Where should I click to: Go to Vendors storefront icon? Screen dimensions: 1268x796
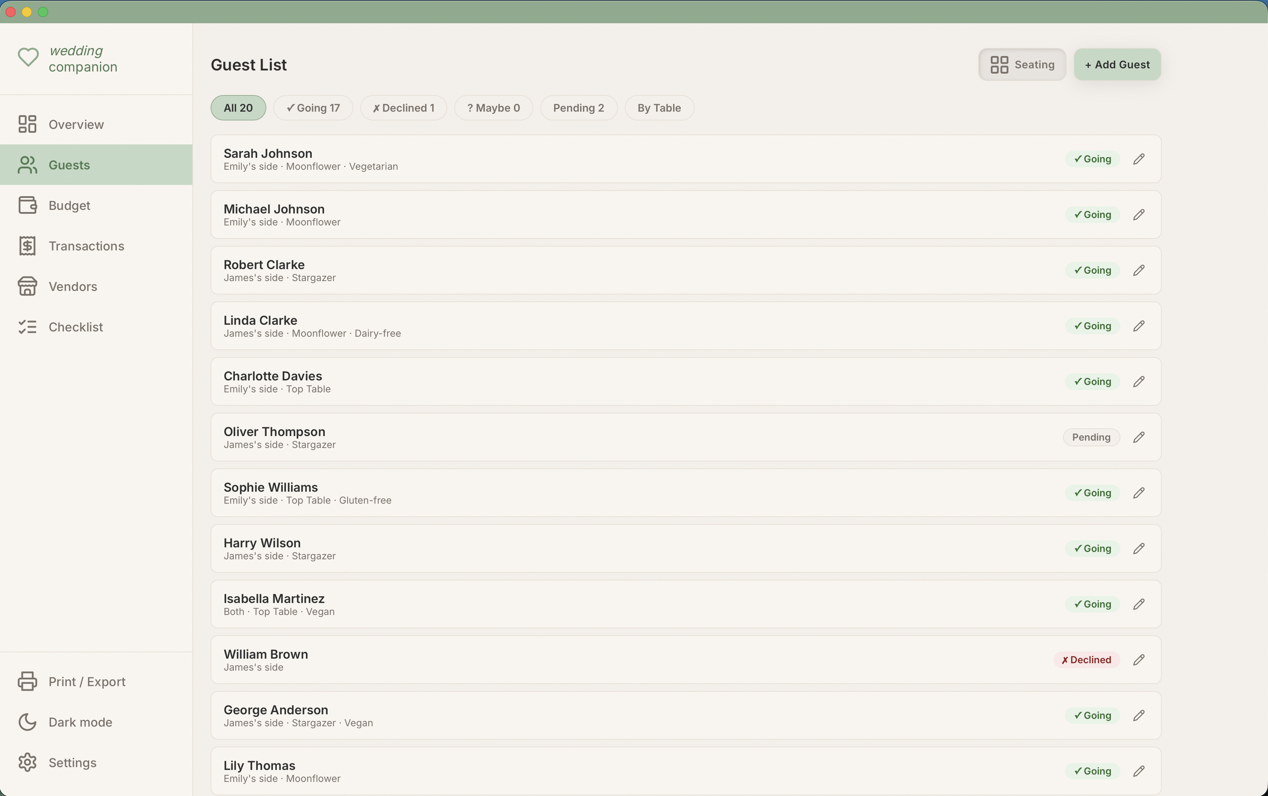point(27,286)
